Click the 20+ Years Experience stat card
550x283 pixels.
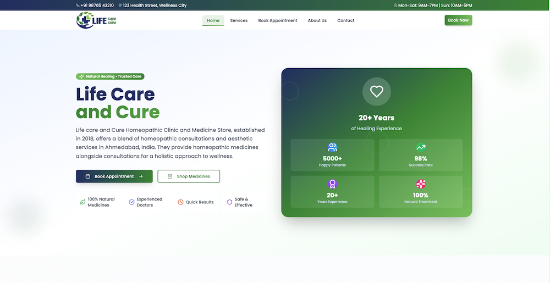point(333,192)
